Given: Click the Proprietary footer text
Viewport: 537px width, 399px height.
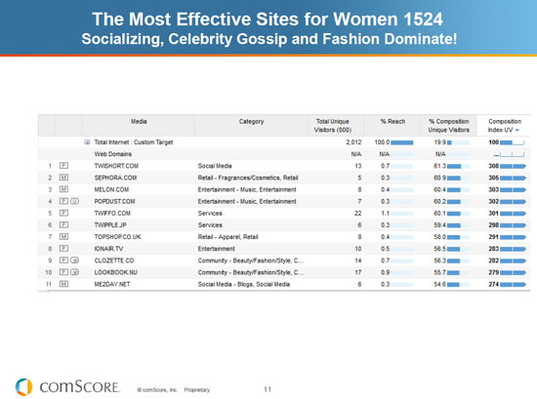Looking at the screenshot, I should click(x=197, y=390).
